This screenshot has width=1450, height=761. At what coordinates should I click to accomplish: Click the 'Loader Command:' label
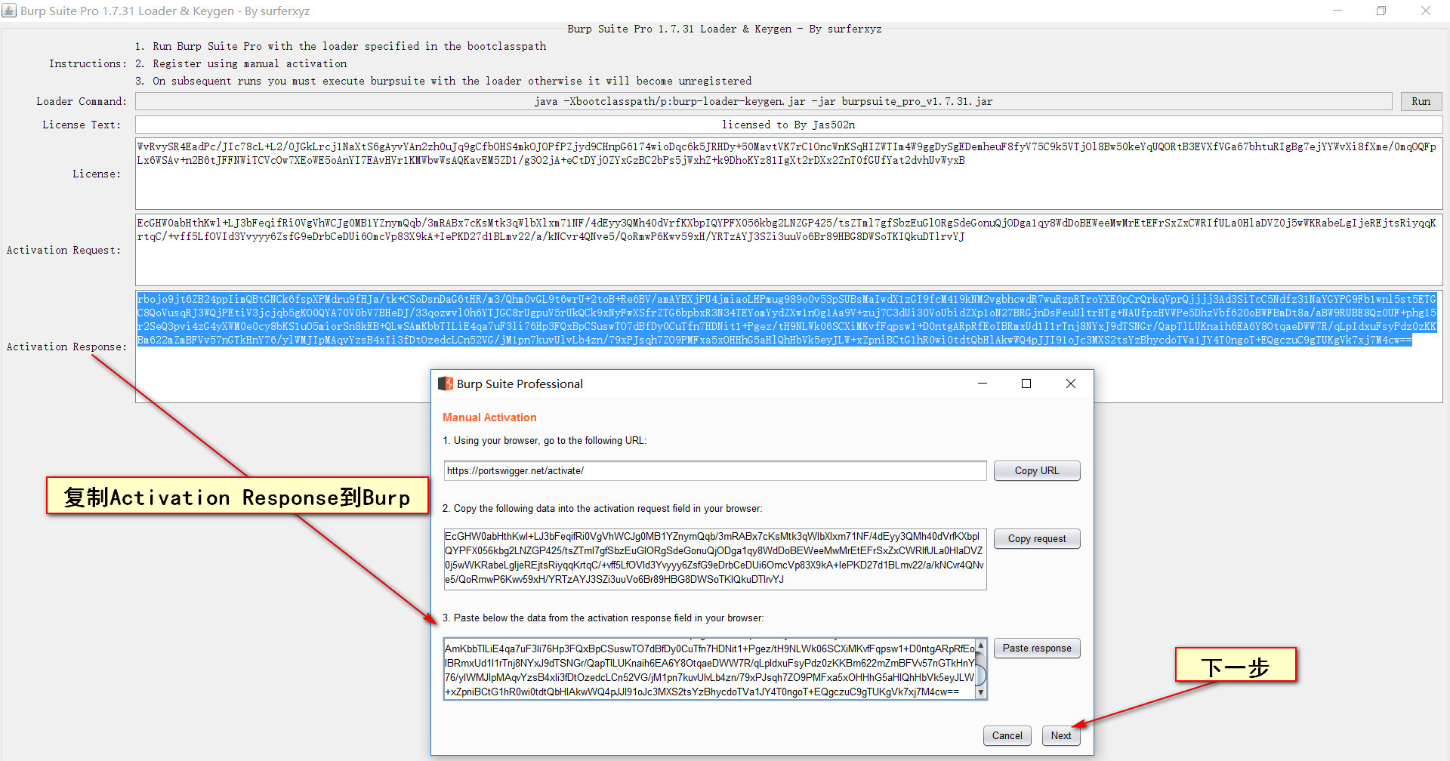click(82, 101)
